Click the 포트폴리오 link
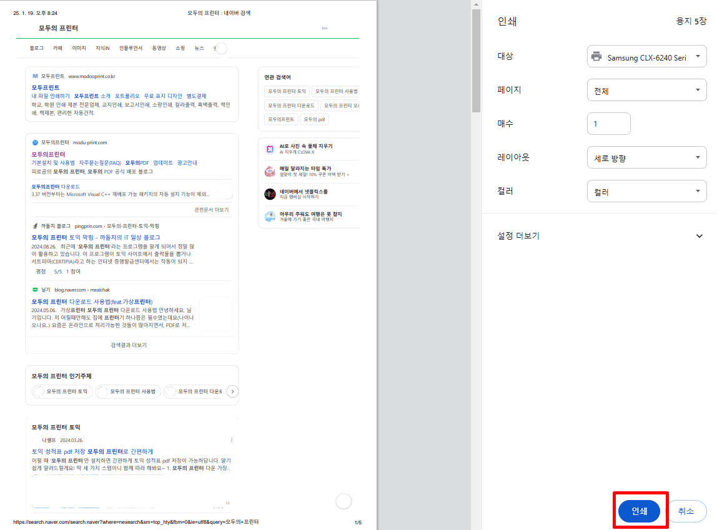Screen dimensions: 717x530 (127, 96)
